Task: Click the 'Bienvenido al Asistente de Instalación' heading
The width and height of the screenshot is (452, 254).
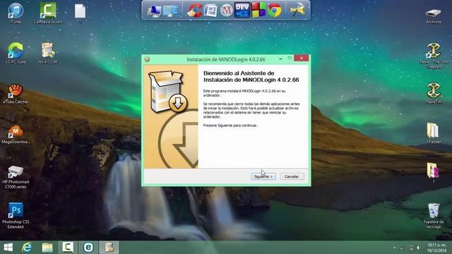Action: click(x=251, y=77)
